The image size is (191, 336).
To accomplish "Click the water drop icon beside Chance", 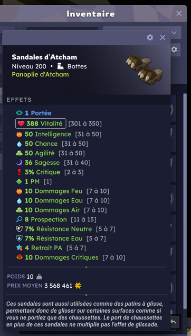I will pos(19,144).
